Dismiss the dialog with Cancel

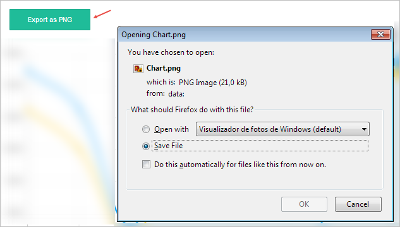358,204
